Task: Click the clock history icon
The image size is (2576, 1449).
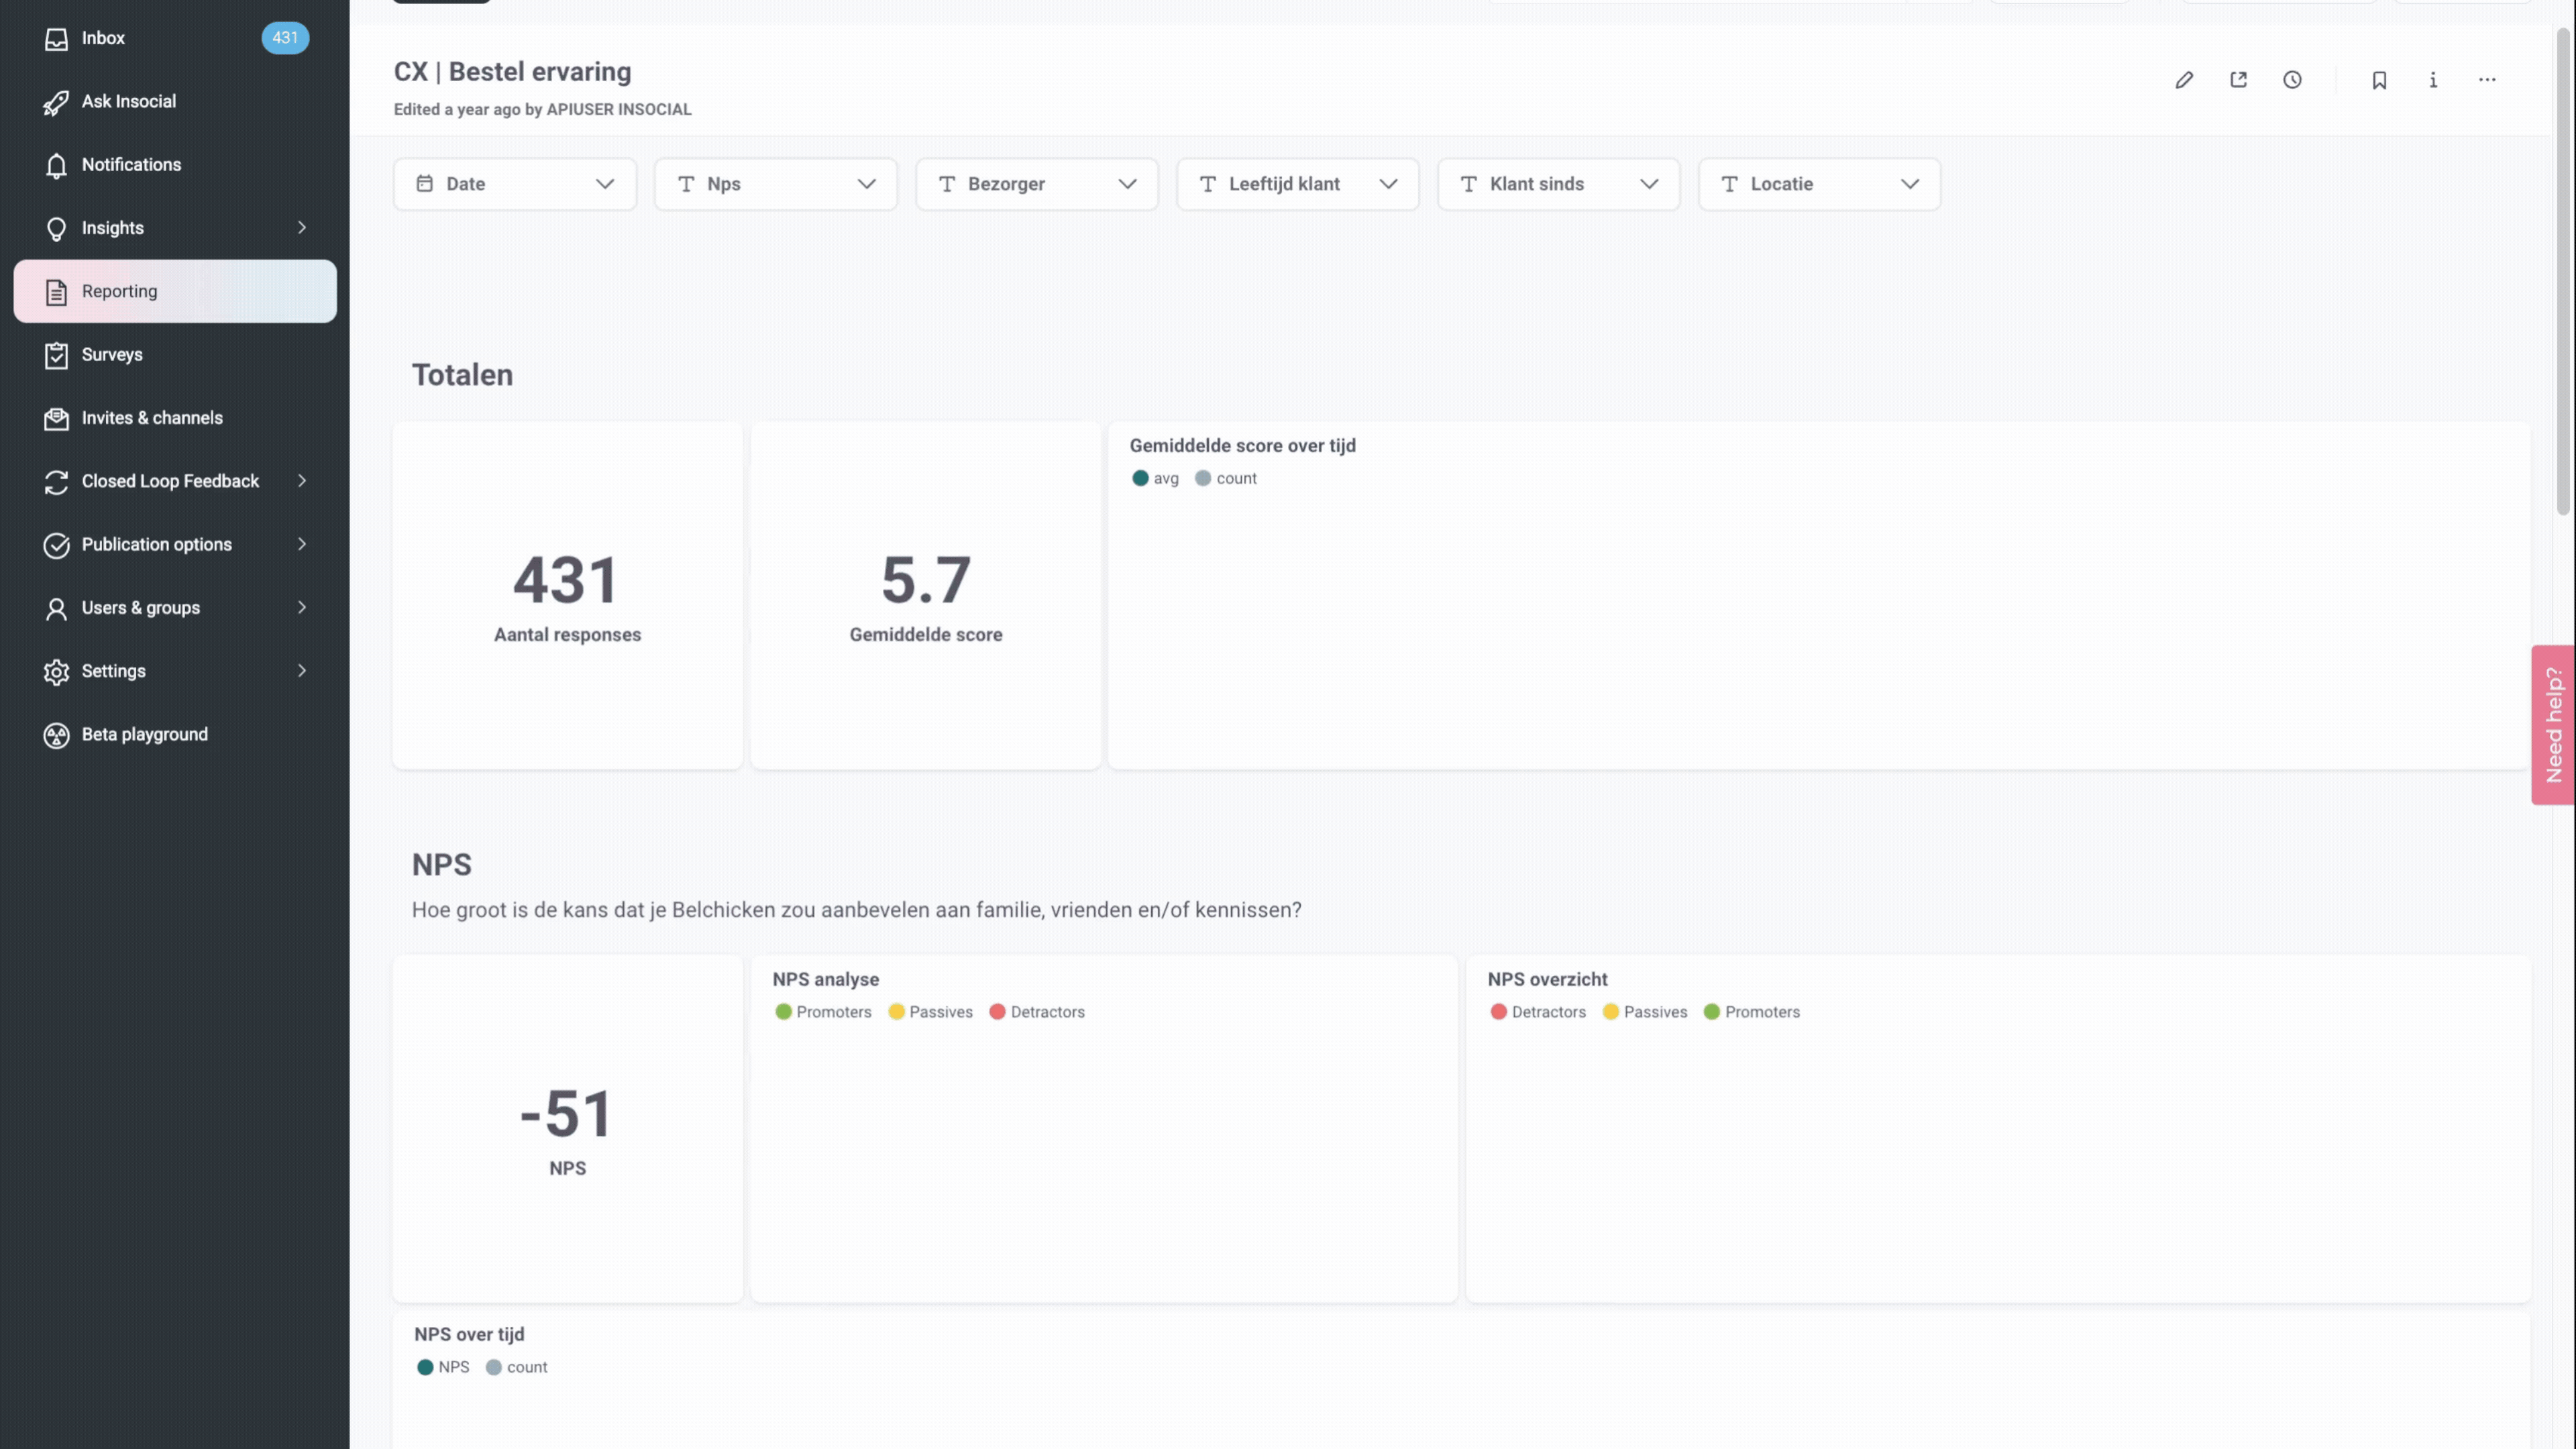Action: click(2292, 80)
